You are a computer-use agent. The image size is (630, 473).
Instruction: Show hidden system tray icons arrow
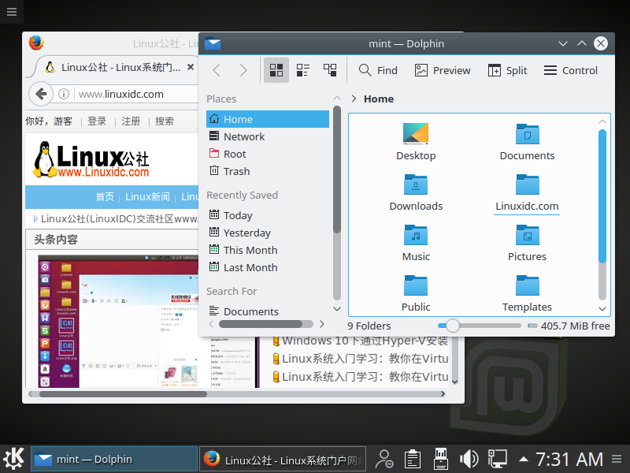click(x=523, y=459)
